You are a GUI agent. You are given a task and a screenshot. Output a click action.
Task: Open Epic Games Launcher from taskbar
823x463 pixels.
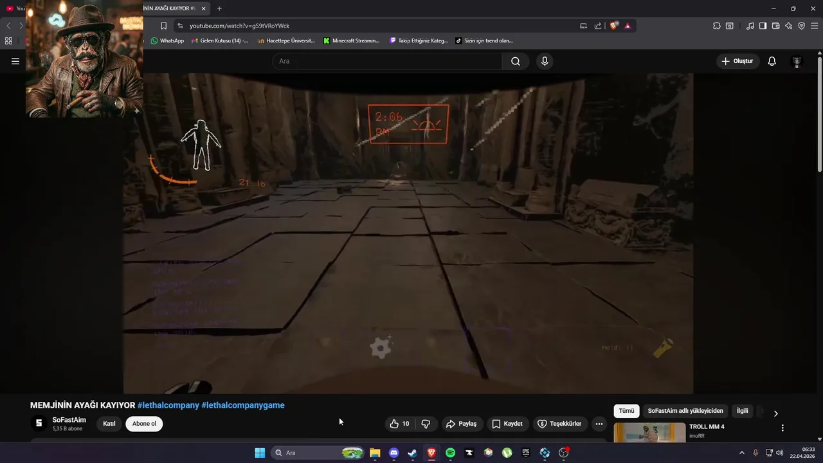coord(526,453)
